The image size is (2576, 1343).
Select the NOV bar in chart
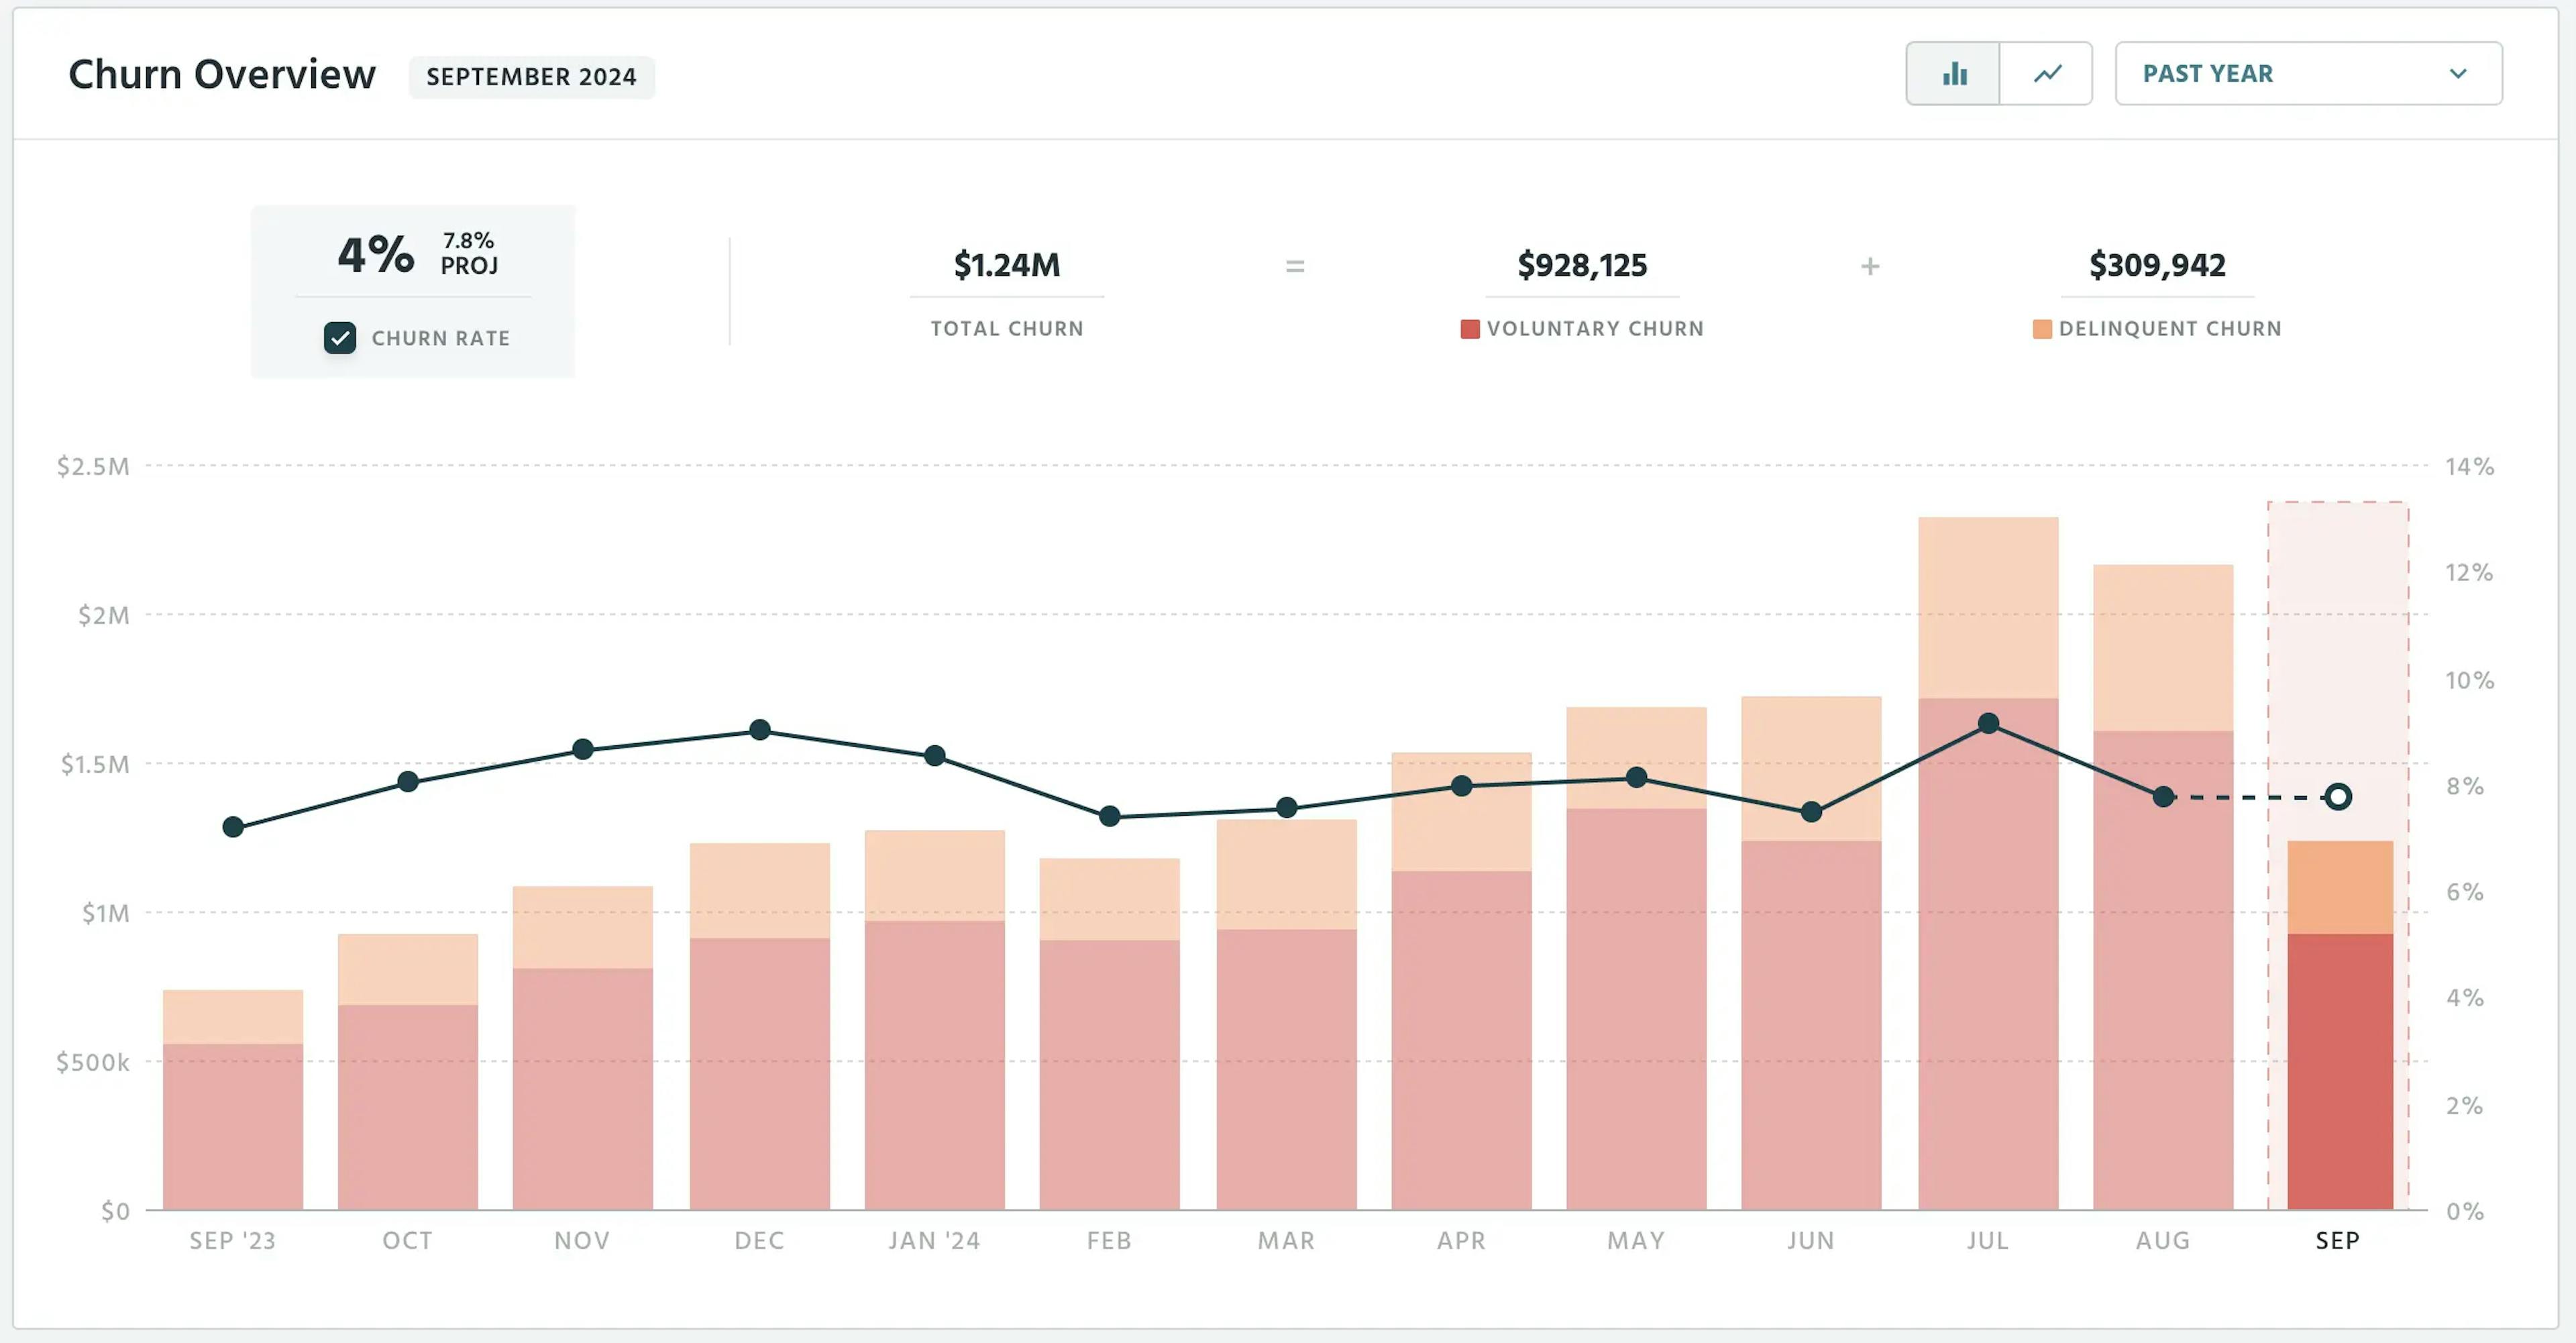click(x=583, y=1048)
